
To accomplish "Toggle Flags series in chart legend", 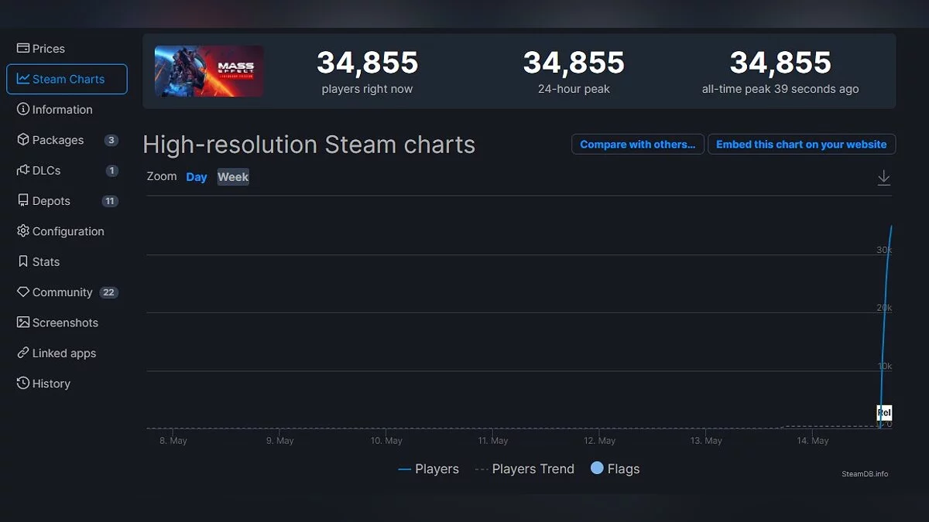I will click(x=615, y=469).
